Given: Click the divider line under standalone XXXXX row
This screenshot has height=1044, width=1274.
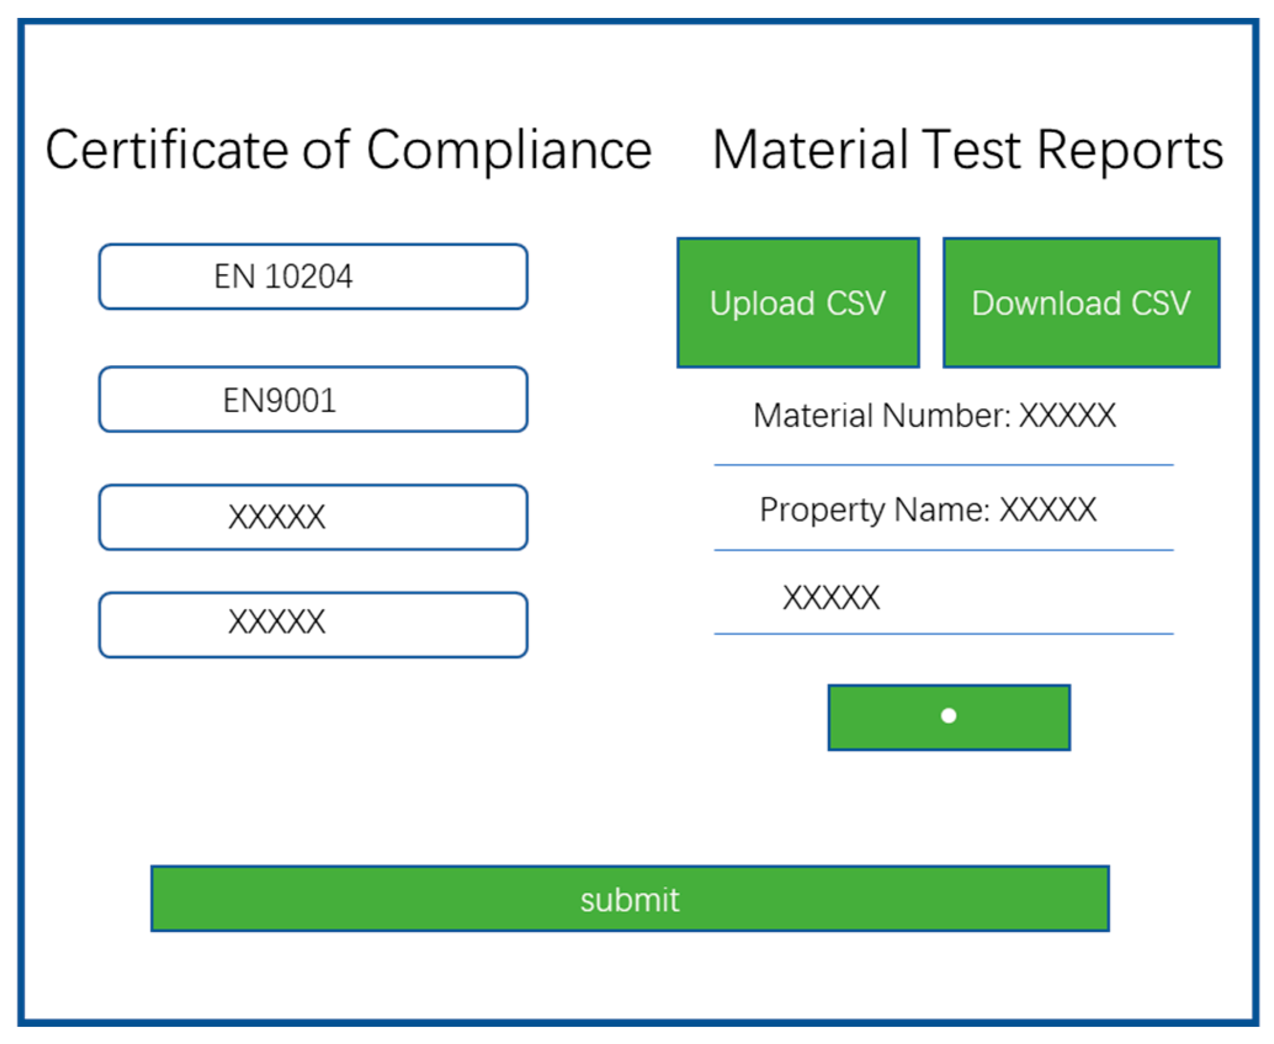Looking at the screenshot, I should (943, 633).
